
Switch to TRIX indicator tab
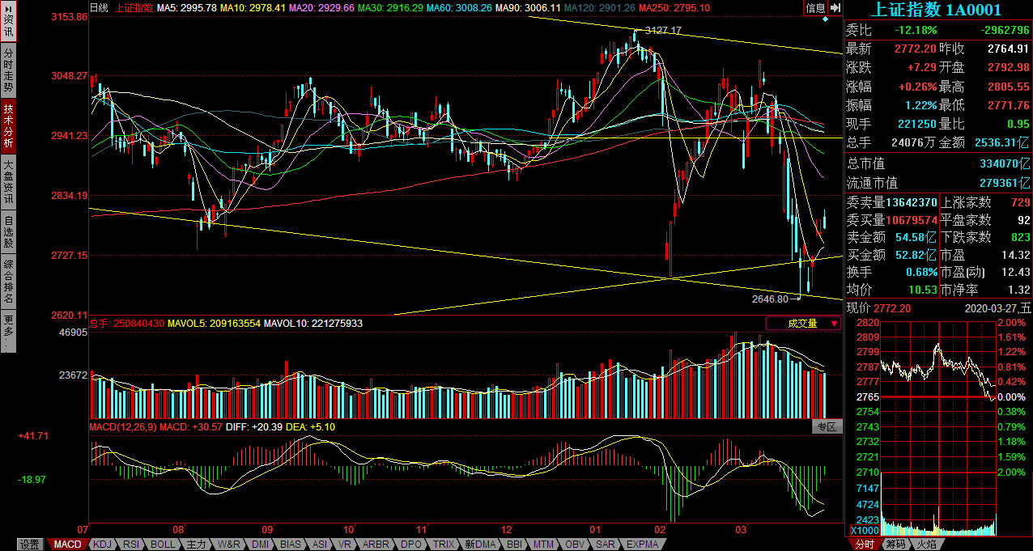coord(444,545)
